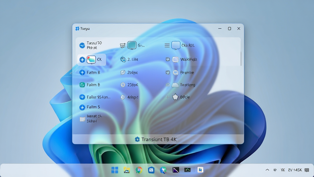Click the green square icon beside Falim B
Viewport: 314px width, 177px height.
click(82, 85)
